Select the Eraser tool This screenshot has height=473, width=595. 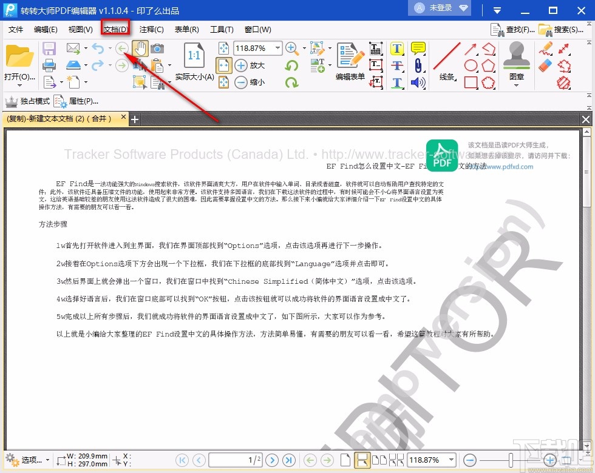[545, 65]
